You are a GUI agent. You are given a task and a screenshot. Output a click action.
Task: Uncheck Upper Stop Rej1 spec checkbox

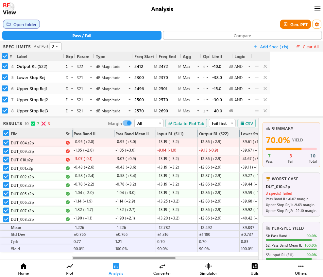pos(5,89)
